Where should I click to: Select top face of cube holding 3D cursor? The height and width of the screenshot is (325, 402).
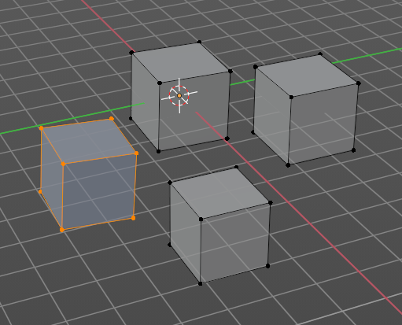click(x=181, y=62)
